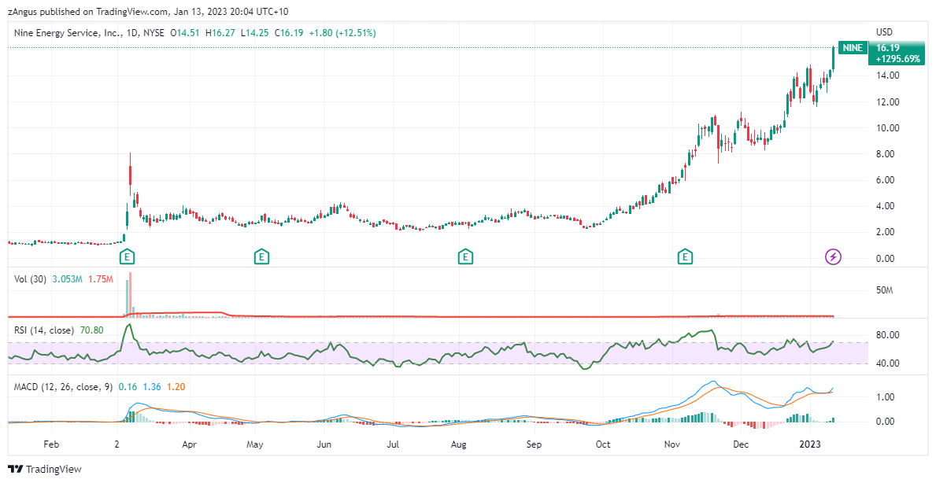
Task: Click the Oct label on time axis
Action: click(604, 444)
